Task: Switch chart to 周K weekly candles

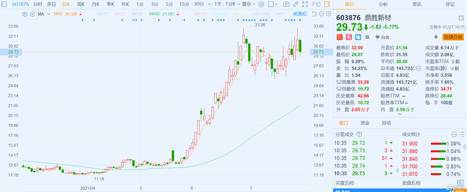Action: (81, 4)
